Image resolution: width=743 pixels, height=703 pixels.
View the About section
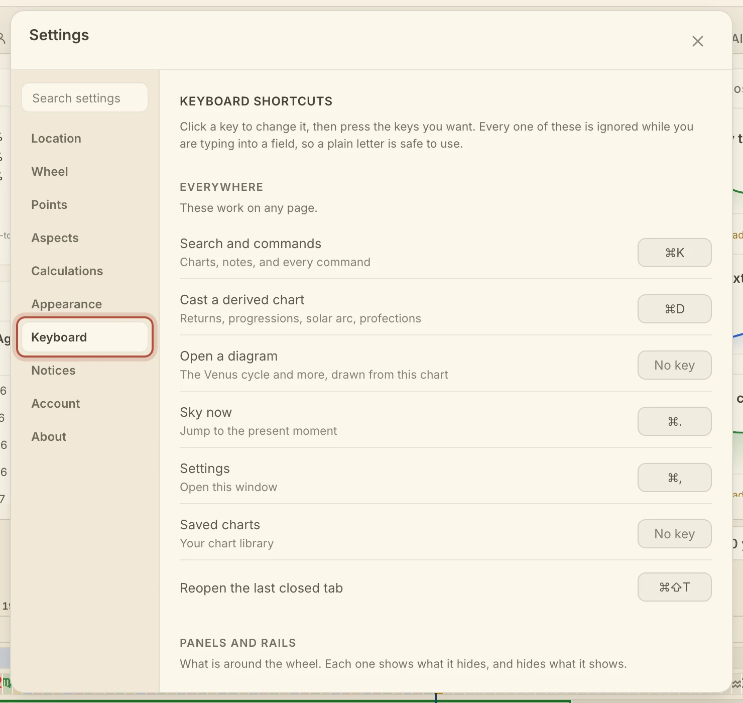pos(85,437)
